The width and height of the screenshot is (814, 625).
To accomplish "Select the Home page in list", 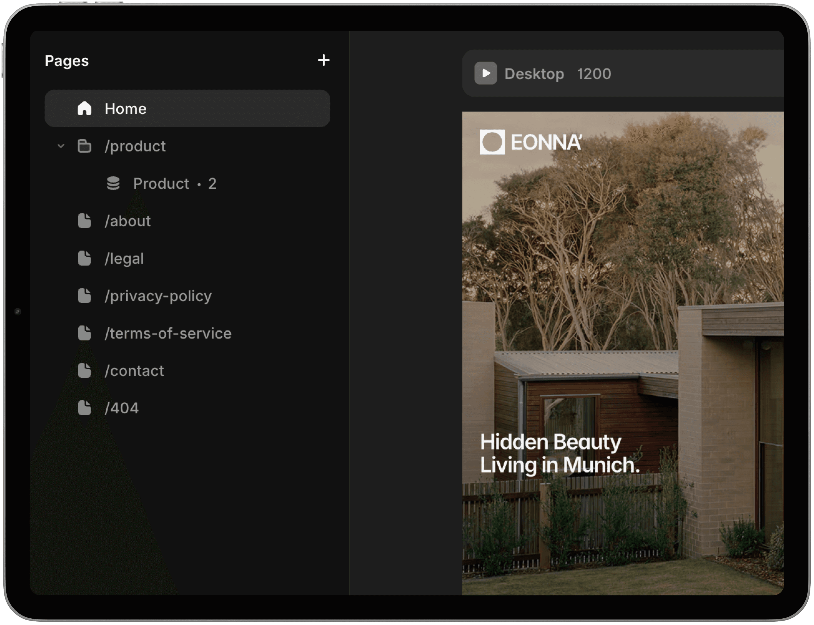I will point(187,109).
